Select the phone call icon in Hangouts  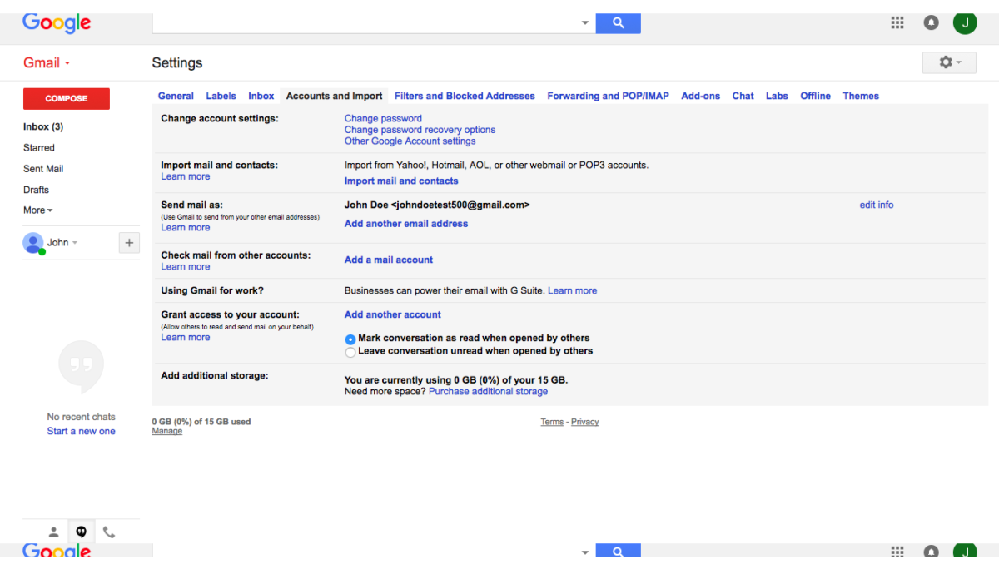(109, 532)
